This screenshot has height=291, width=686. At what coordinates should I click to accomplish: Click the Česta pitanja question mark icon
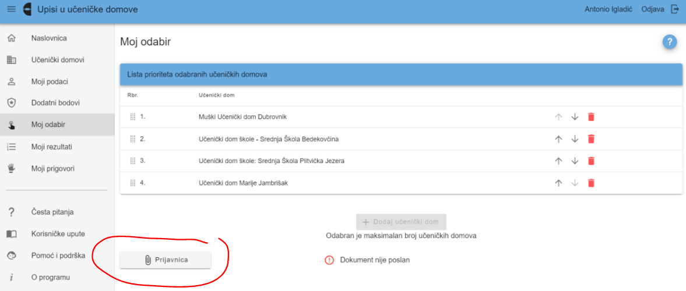coord(12,212)
